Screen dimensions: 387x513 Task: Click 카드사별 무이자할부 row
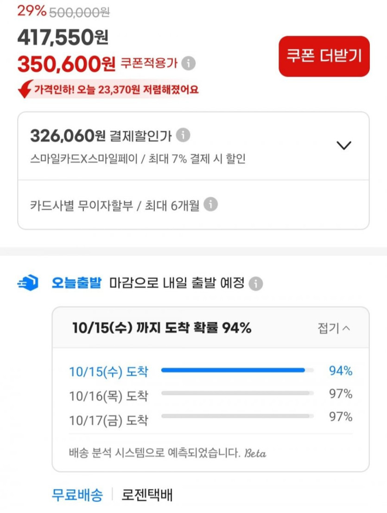tap(114, 205)
